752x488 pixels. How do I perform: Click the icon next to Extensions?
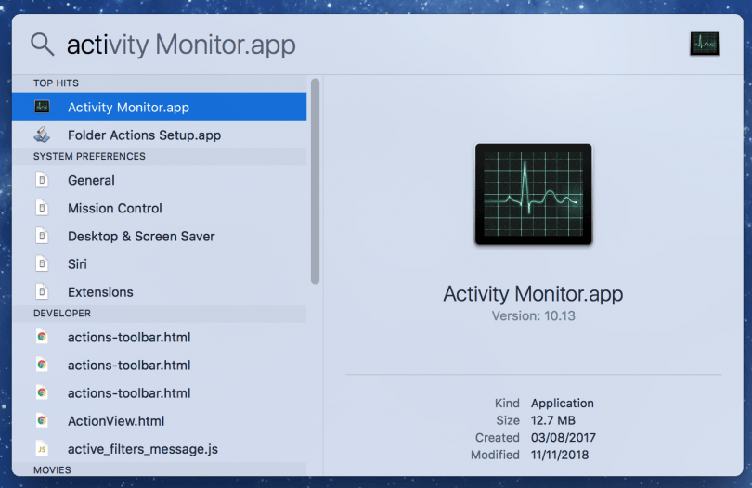(42, 291)
